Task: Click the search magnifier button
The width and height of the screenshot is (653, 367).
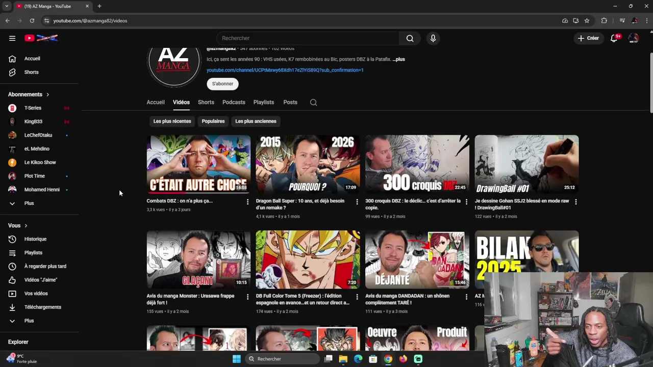Action: click(x=410, y=38)
